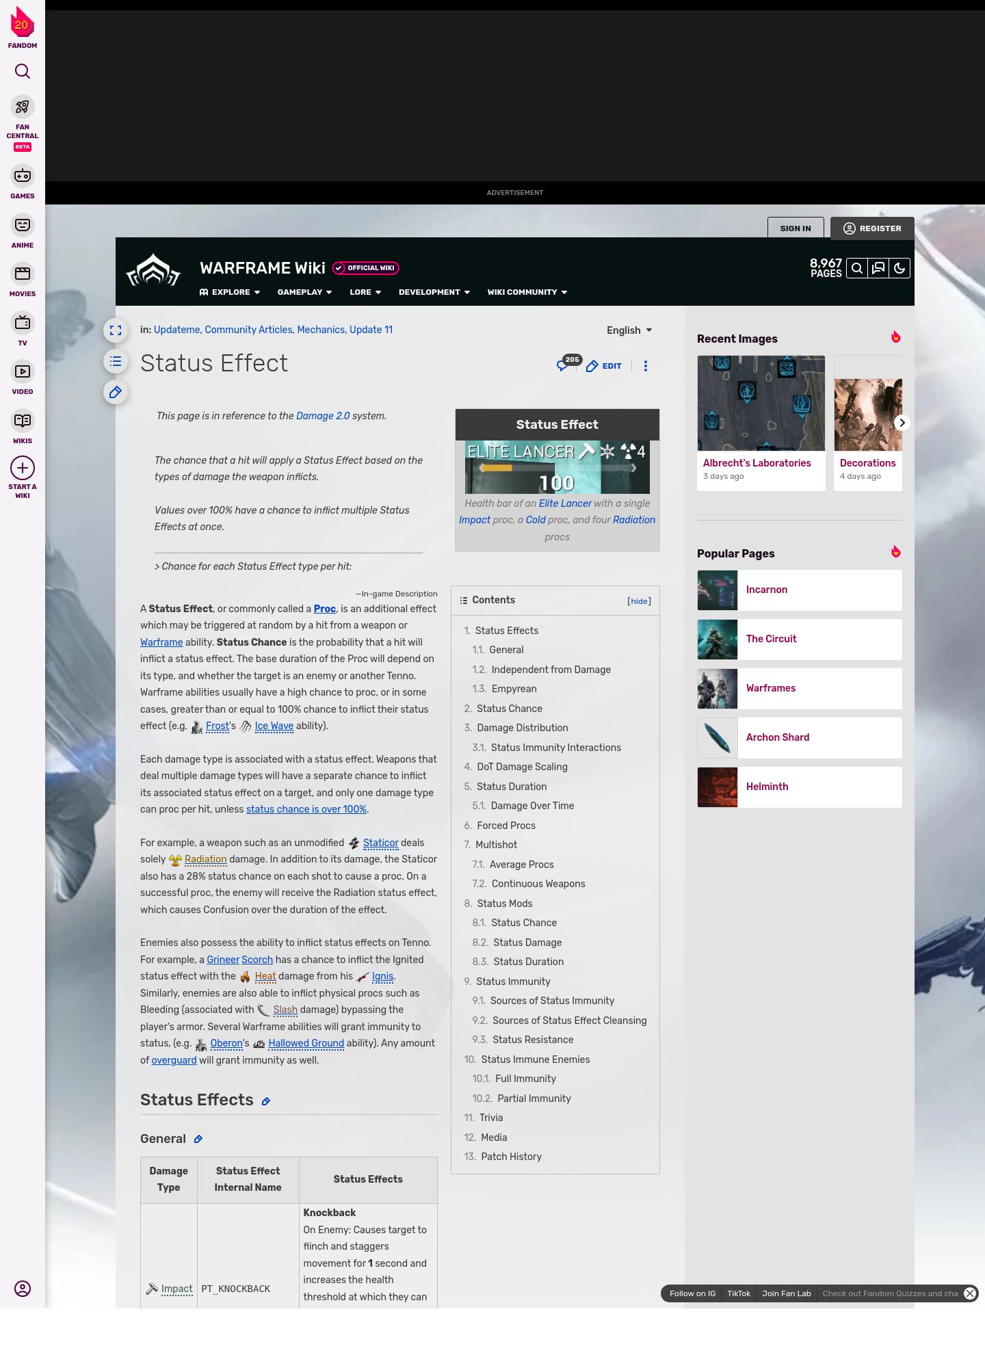Viewport: 985px width, 1368px height.
Task: Follow the Warframe ability link
Action: coord(161,642)
